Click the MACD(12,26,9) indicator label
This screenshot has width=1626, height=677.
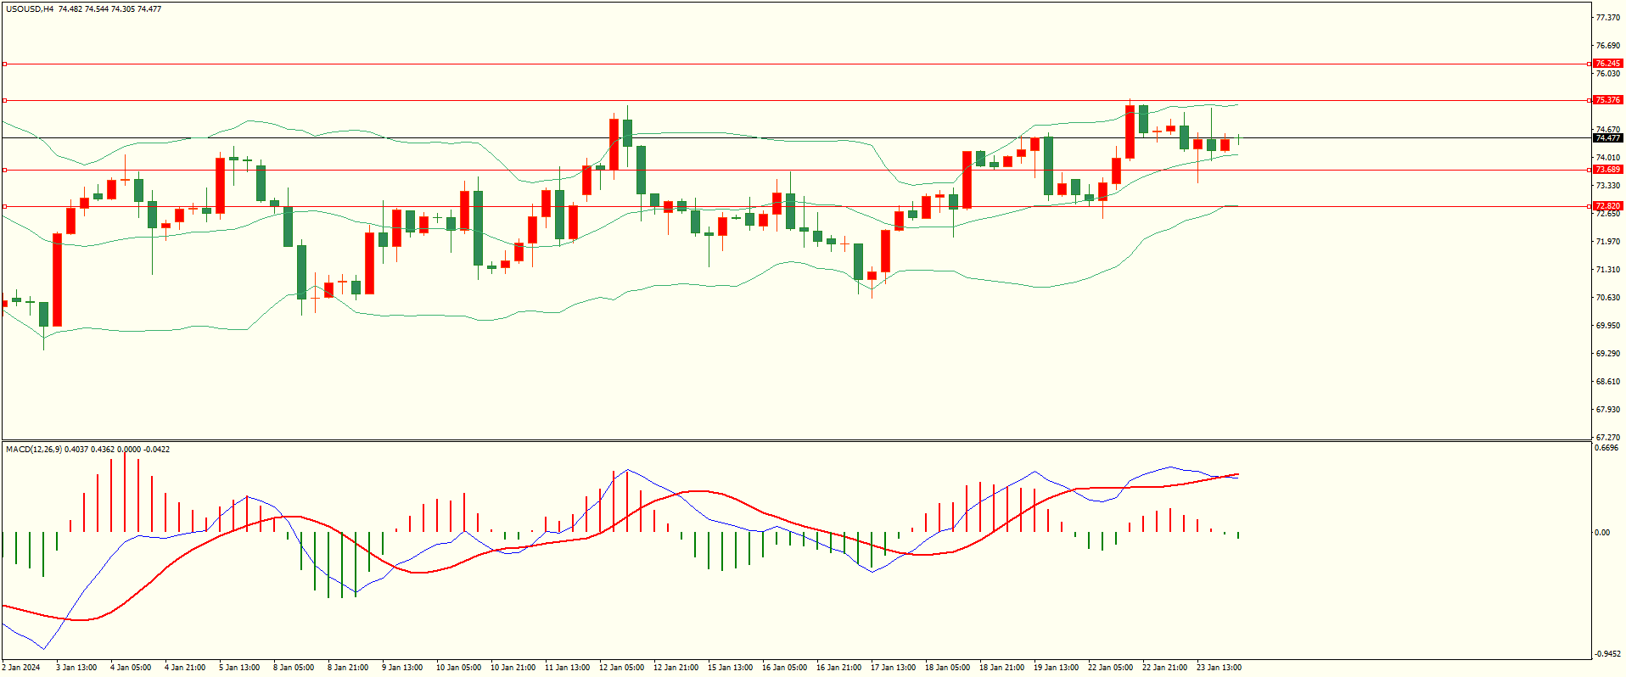(x=33, y=449)
